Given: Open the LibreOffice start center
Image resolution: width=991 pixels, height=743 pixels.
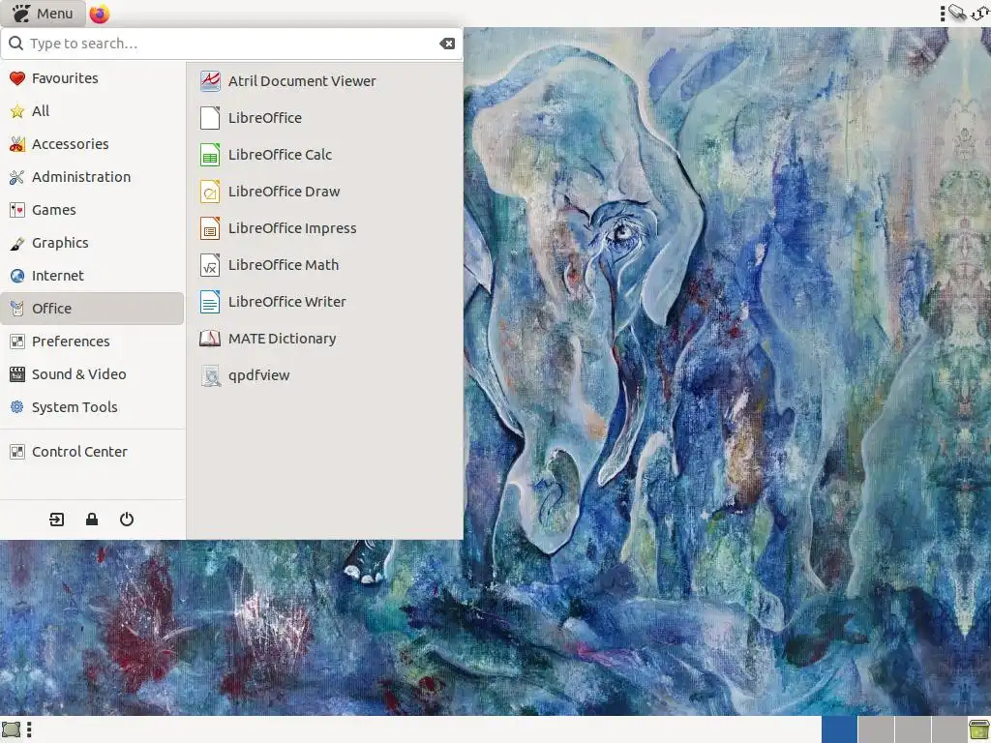Looking at the screenshot, I should (x=325, y=117).
